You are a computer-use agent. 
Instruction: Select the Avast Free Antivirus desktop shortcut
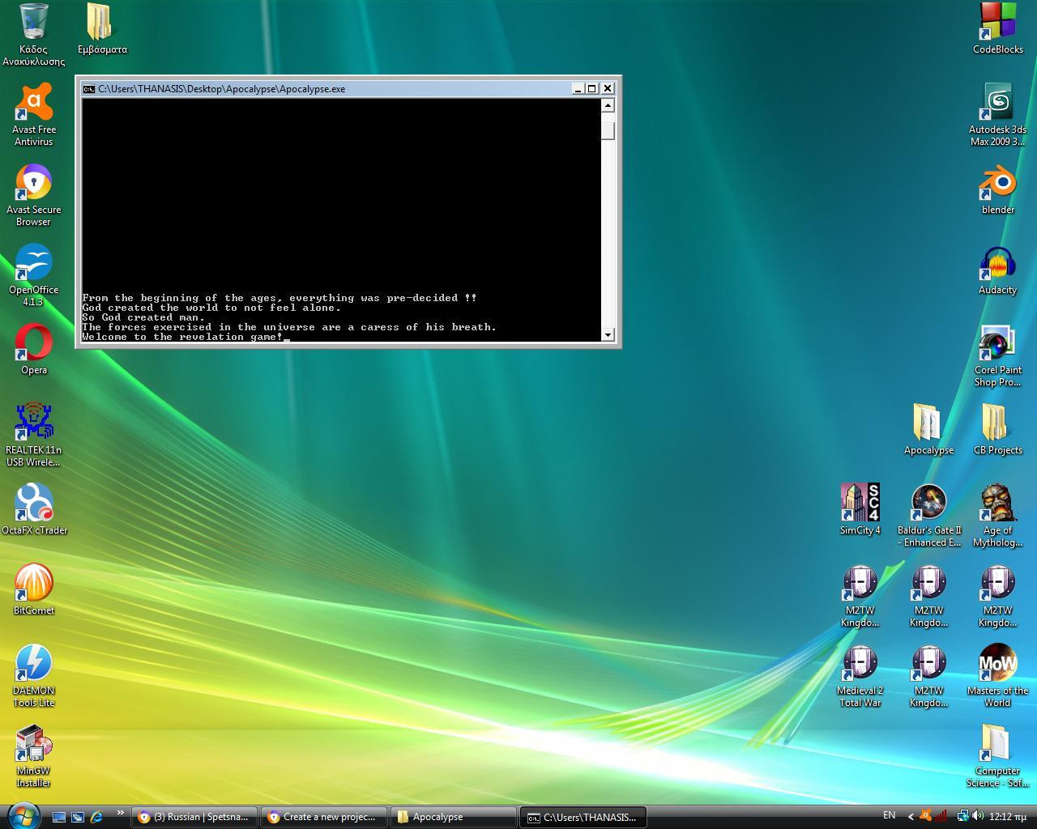[x=33, y=114]
